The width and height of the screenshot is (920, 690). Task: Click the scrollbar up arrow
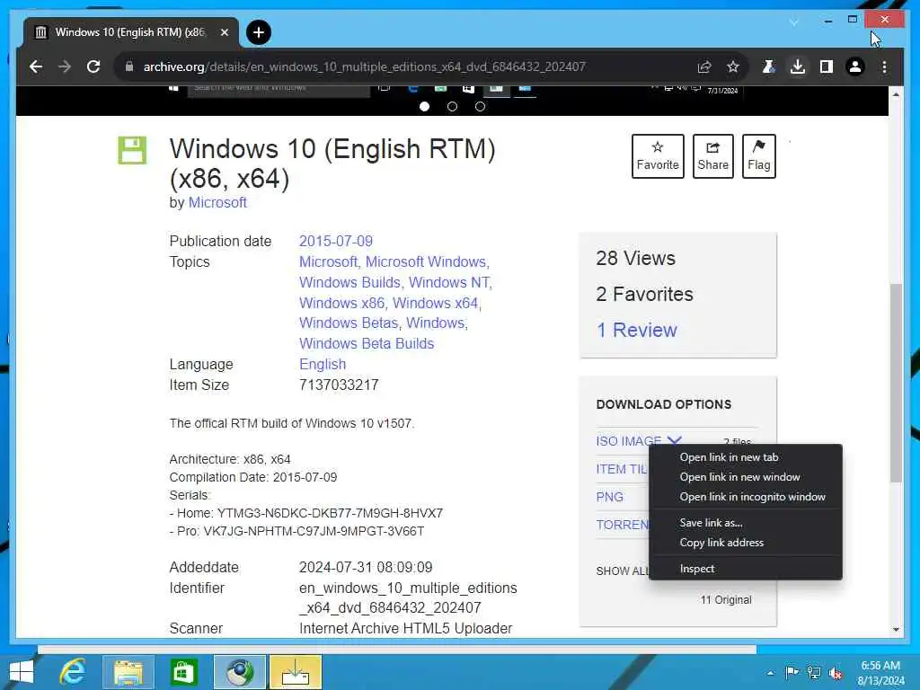896,93
